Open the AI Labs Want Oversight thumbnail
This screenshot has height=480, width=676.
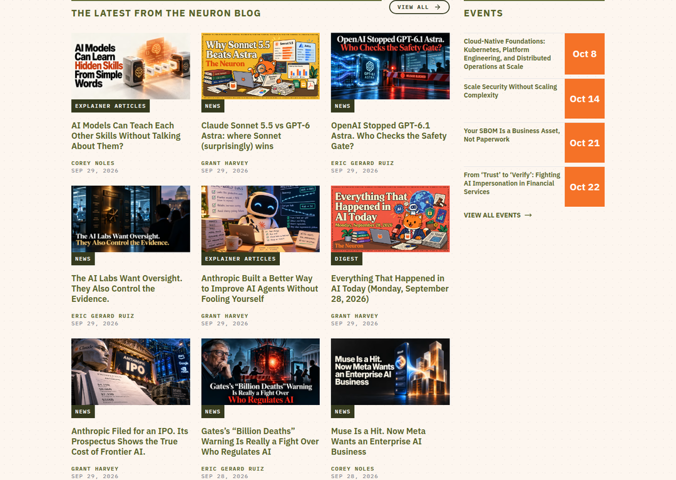tap(131, 219)
